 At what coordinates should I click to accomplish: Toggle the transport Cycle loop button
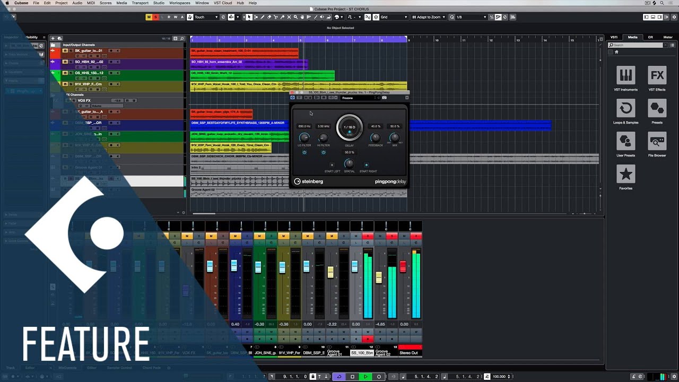339,377
